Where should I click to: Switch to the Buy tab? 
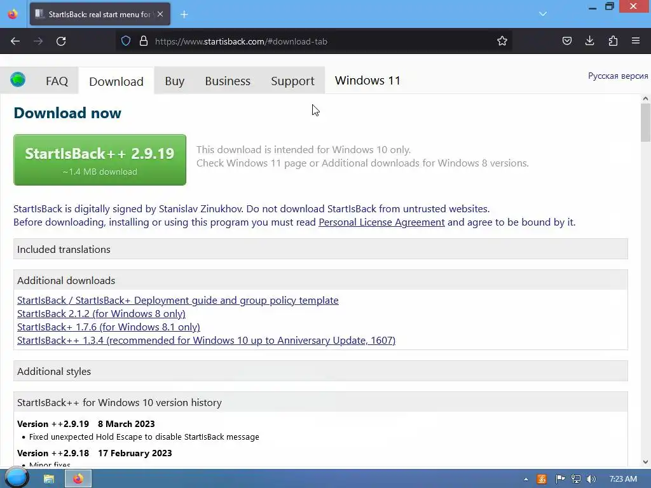coord(175,81)
